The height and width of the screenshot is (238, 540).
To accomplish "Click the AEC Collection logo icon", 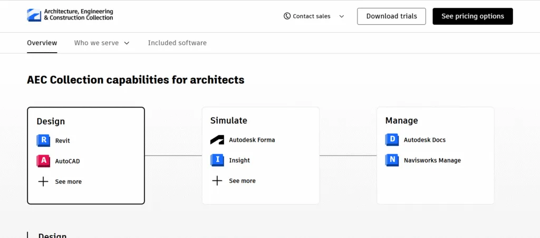I will tap(34, 15).
